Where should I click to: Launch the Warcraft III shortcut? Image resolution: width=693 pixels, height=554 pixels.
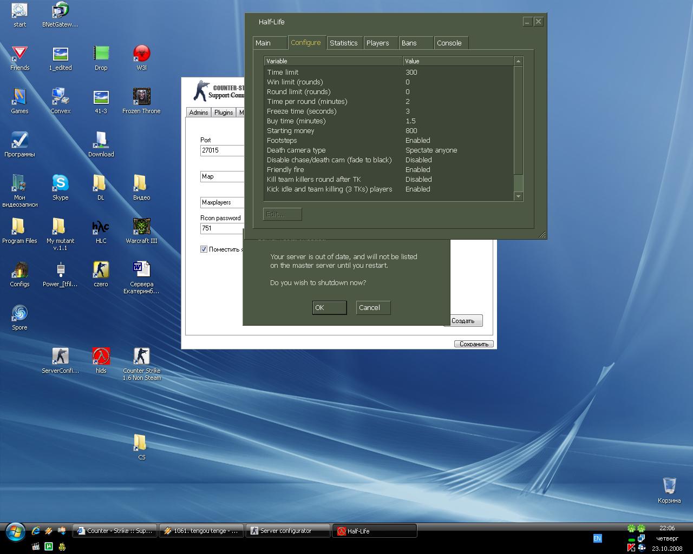(x=141, y=231)
